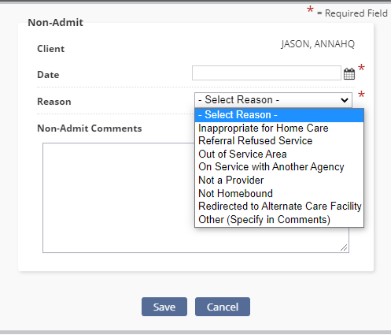Click the Non-Admit section heading
This screenshot has width=391, height=335.
point(56,23)
